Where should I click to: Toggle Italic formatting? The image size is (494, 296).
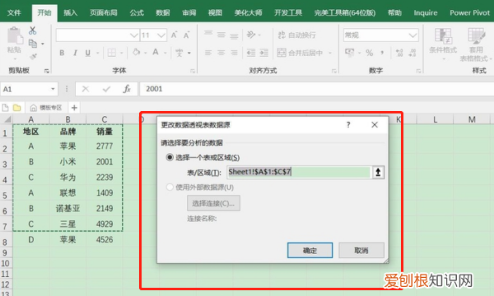pyautogui.click(x=75, y=53)
